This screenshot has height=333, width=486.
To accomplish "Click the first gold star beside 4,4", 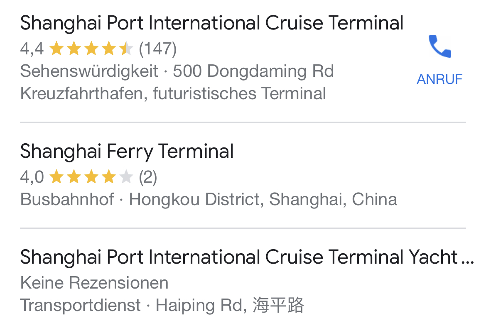I will pyautogui.click(x=56, y=49).
